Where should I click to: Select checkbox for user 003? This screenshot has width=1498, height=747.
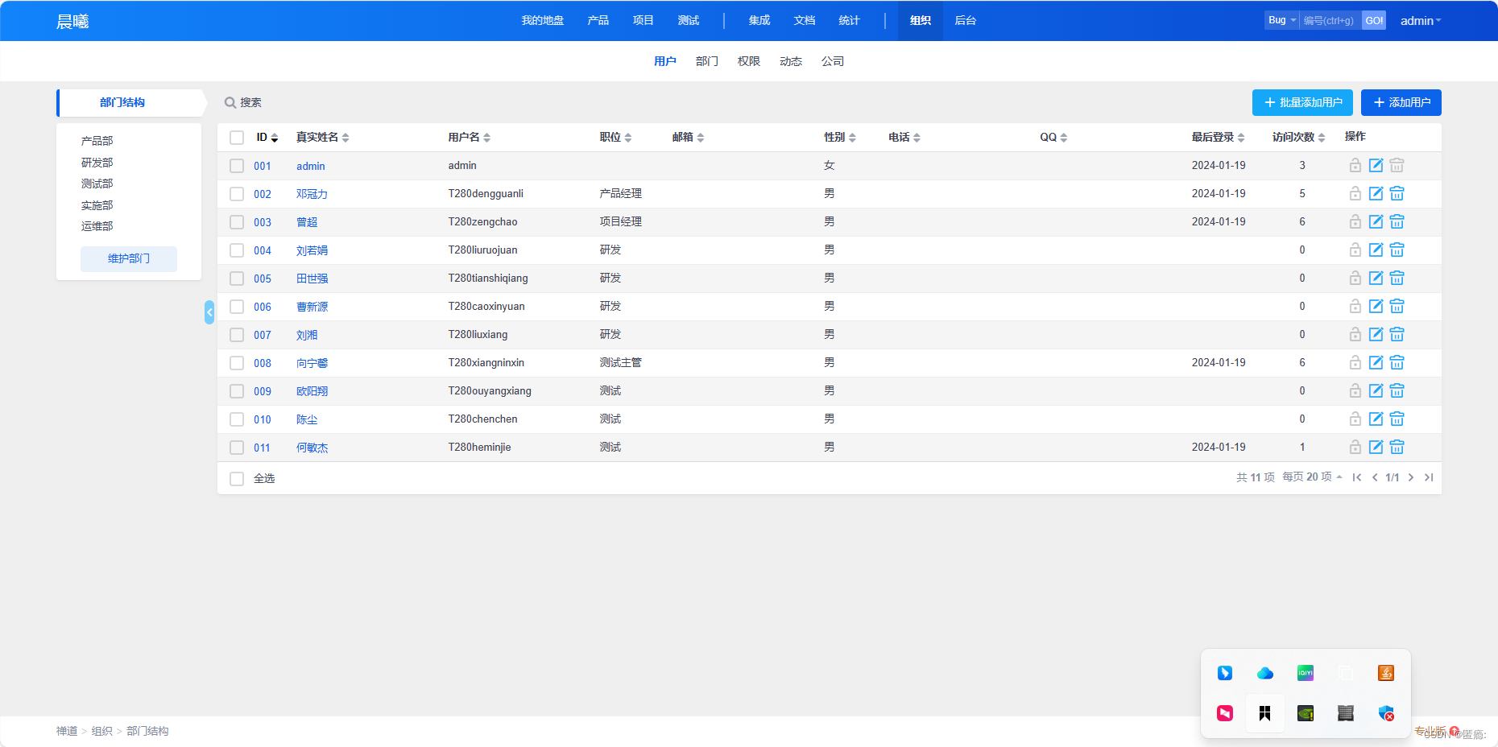click(237, 222)
